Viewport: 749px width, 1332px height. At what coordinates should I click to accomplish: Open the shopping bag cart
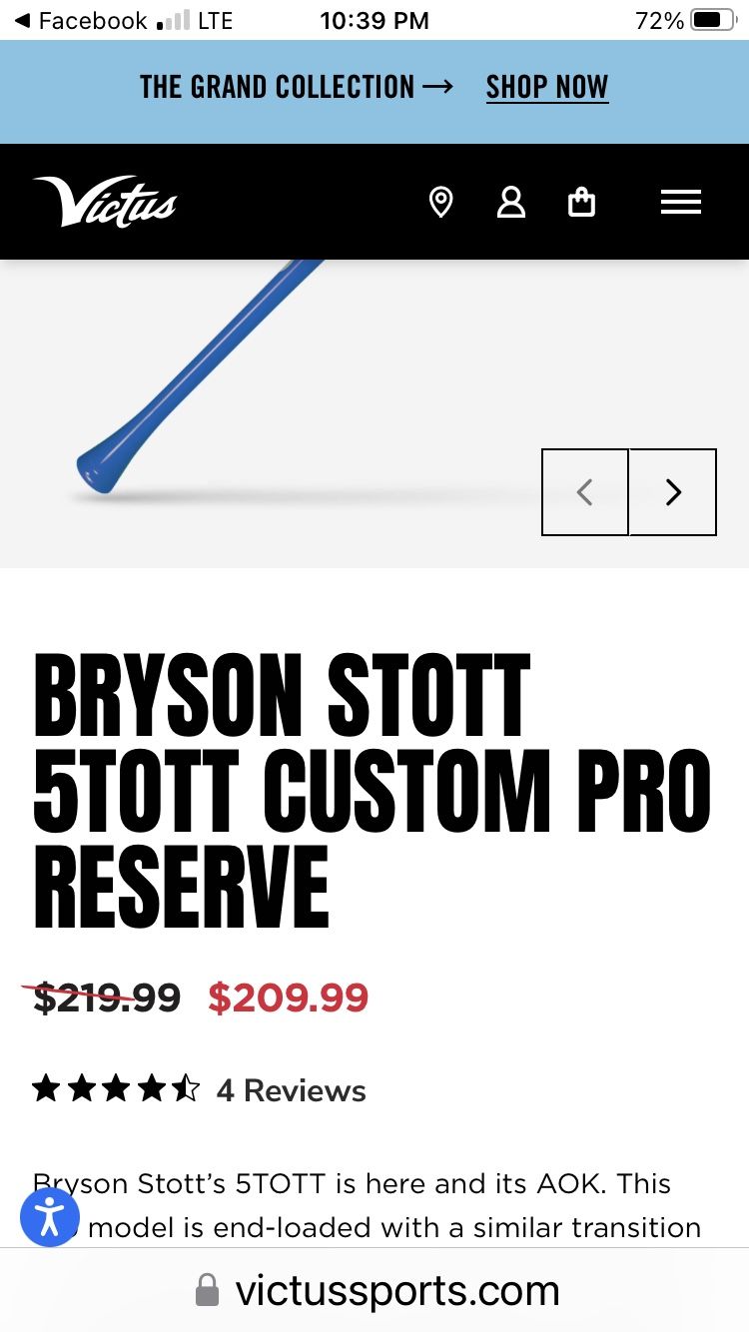pyautogui.click(x=581, y=202)
